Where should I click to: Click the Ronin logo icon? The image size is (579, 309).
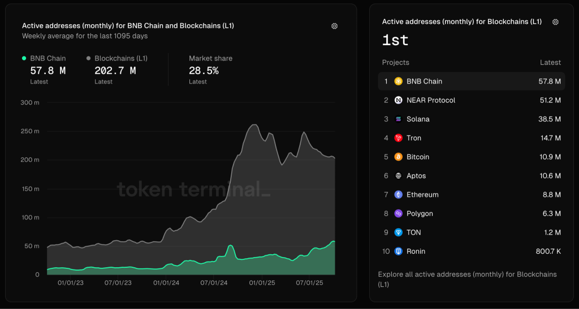[399, 251]
